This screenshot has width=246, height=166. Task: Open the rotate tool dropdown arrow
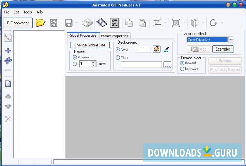222,23
